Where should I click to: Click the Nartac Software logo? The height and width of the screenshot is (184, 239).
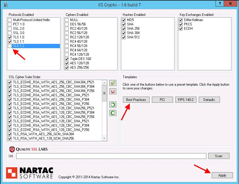[30, 173]
